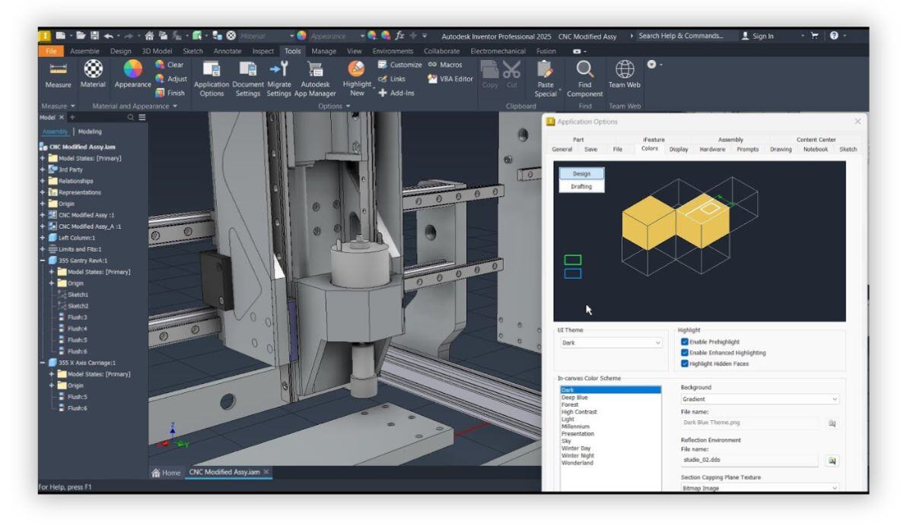Close the Application Options dialog
The height and width of the screenshot is (532, 913).
pos(858,122)
